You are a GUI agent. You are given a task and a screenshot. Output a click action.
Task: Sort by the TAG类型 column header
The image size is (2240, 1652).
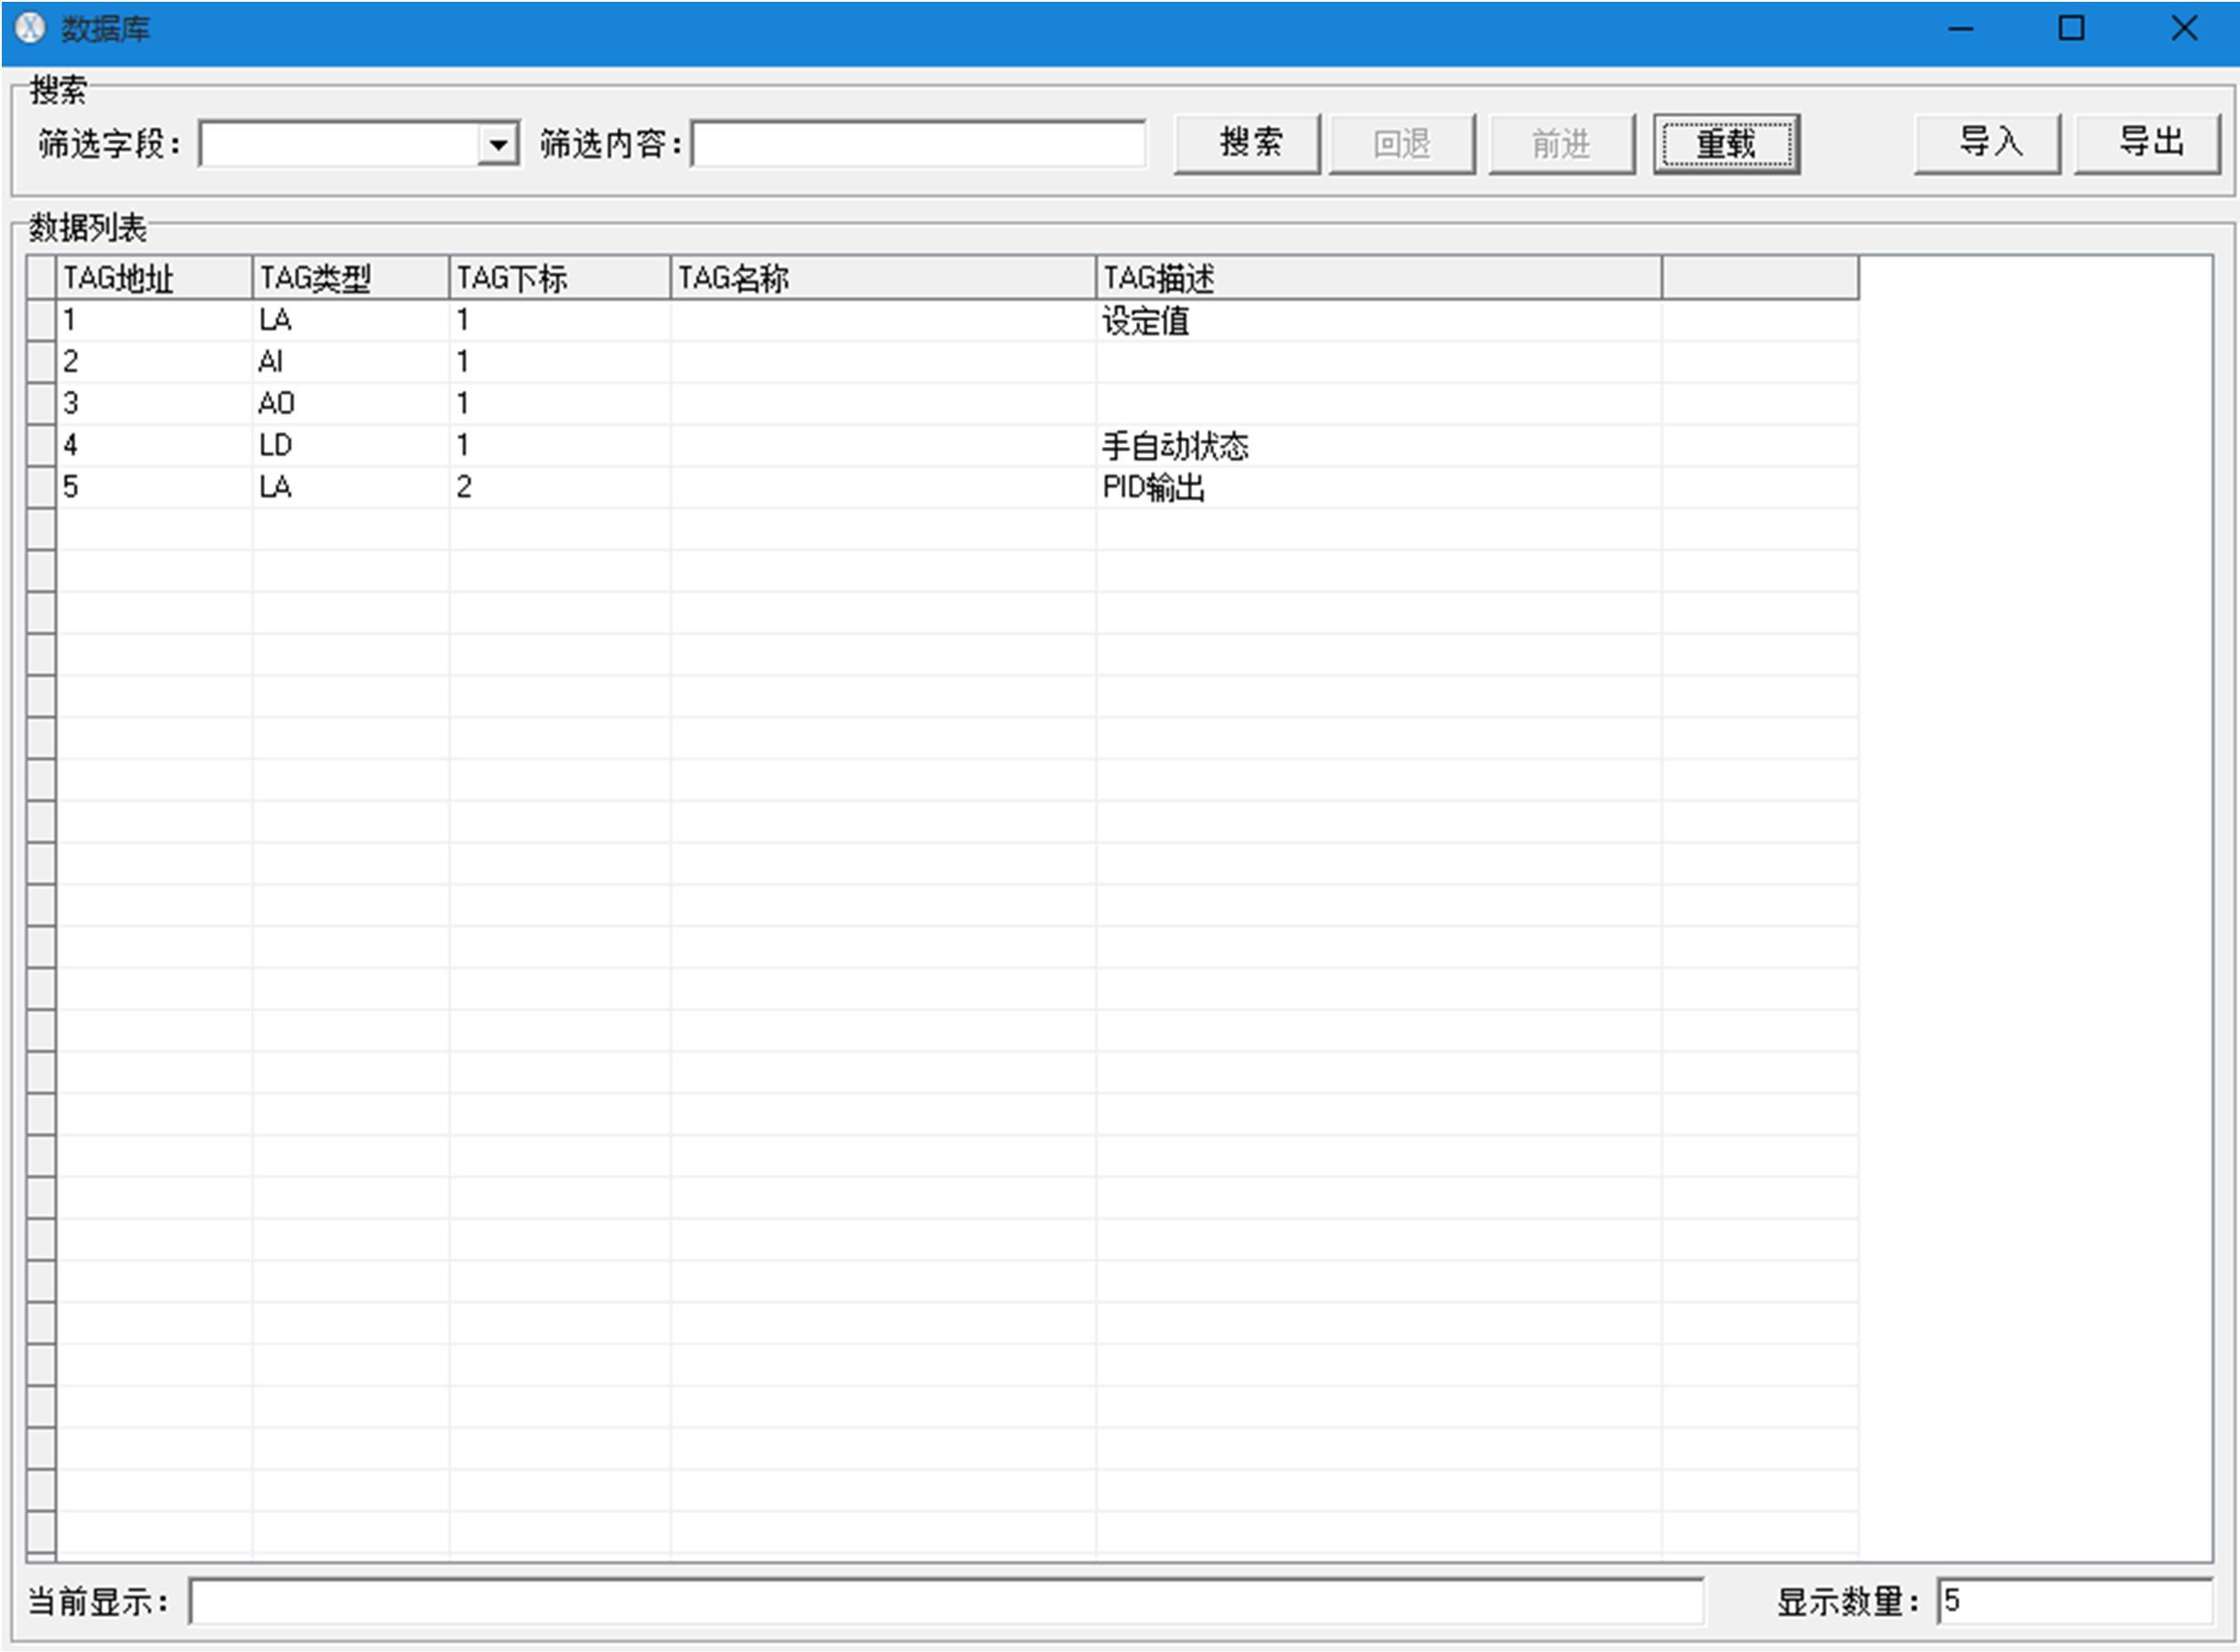[349, 278]
